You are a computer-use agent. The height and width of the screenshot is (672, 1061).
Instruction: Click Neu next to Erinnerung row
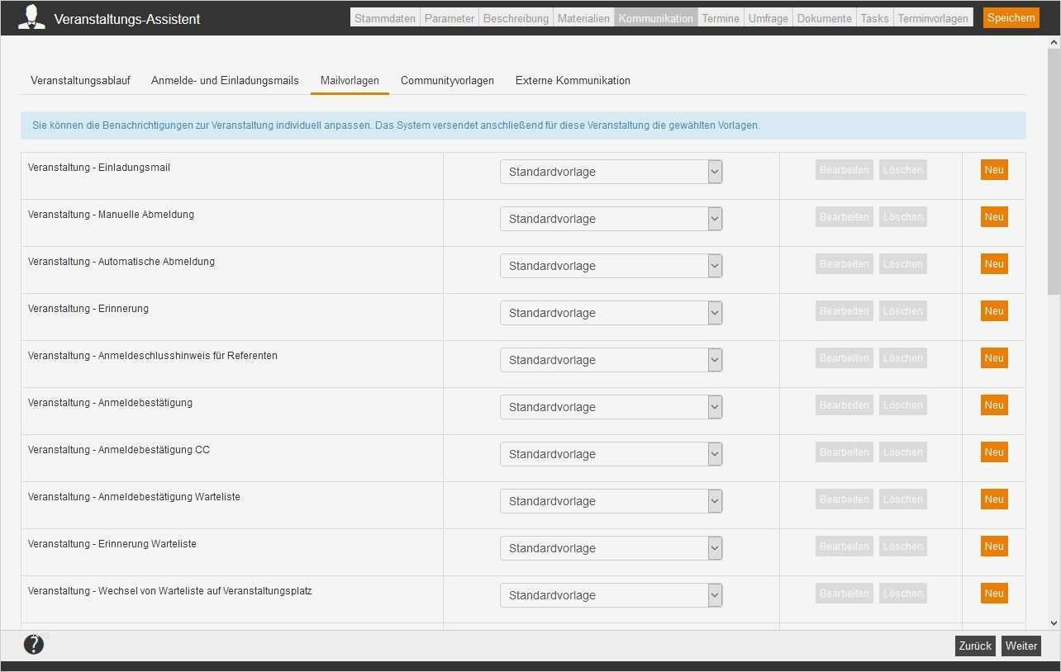click(x=993, y=310)
